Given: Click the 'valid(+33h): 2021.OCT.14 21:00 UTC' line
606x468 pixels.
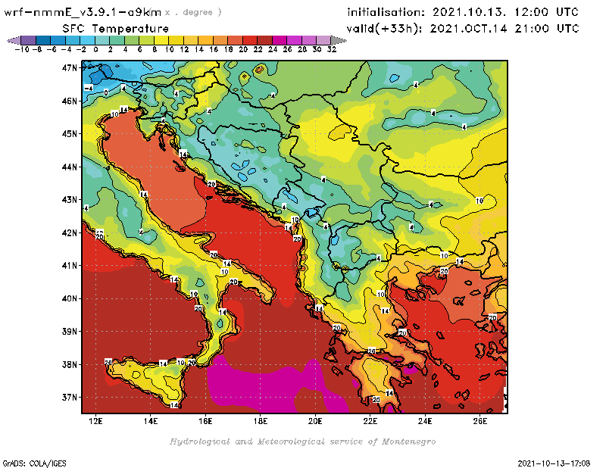Looking at the screenshot, I should tap(463, 29).
